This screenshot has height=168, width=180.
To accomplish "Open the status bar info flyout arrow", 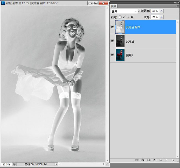I will coord(56,164).
